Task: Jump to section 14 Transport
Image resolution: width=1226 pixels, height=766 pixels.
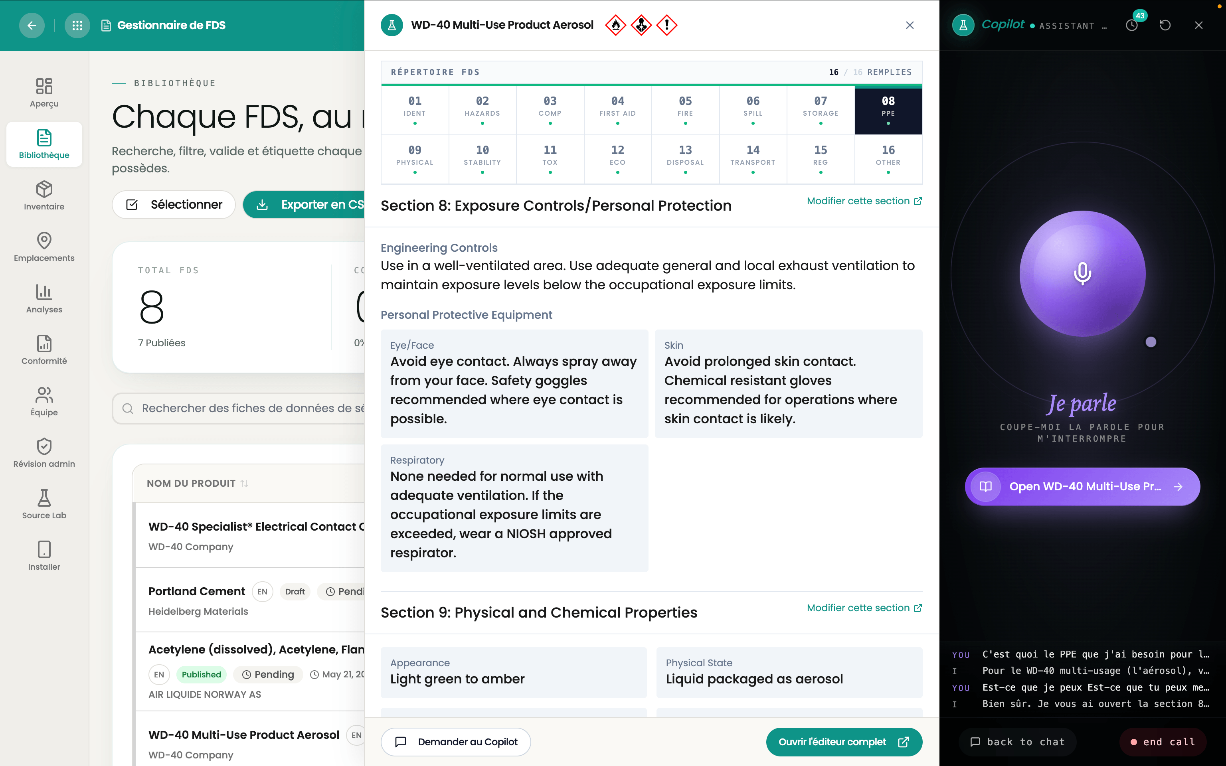Action: tap(753, 160)
